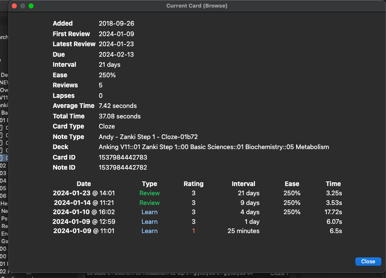Click the blue Close button
The width and height of the screenshot is (386, 278).
(368, 261)
